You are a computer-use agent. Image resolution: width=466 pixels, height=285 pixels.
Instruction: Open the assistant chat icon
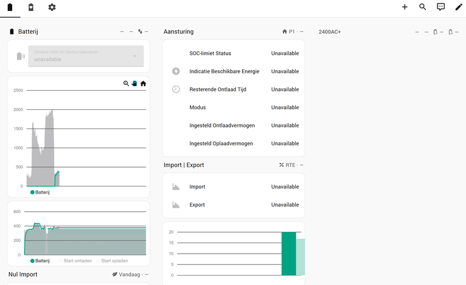click(x=441, y=8)
